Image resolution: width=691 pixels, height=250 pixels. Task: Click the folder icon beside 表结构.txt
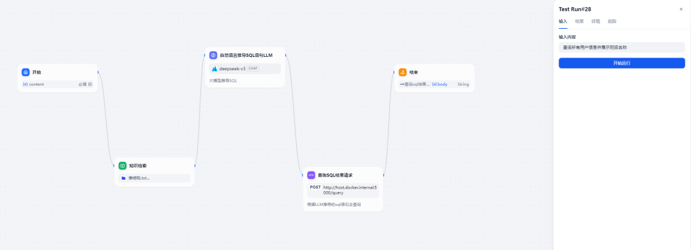click(x=123, y=178)
